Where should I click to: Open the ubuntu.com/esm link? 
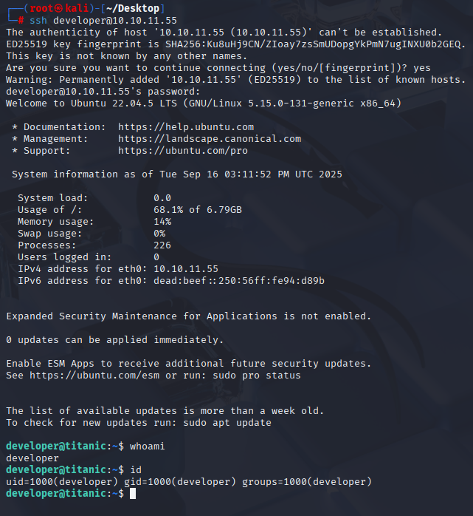[94, 376]
